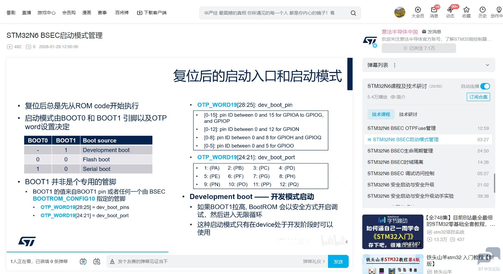Click the play count icon beside 482

click(10, 47)
